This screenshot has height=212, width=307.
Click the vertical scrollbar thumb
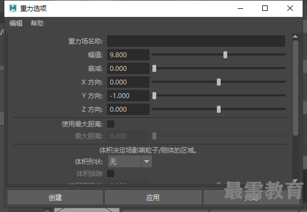pyautogui.click(x=295, y=88)
